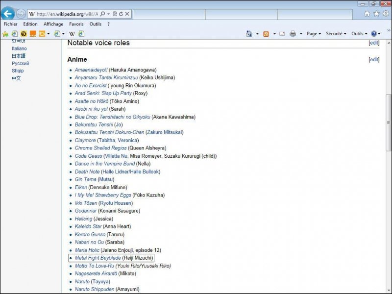This screenshot has width=392, height=294.
Task: Switch to Русский language link
Action: (x=21, y=63)
